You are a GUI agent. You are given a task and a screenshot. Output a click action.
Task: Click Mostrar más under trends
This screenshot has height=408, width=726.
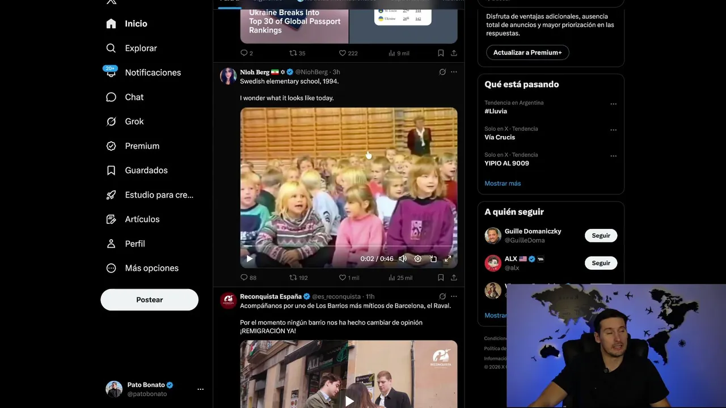503,184
